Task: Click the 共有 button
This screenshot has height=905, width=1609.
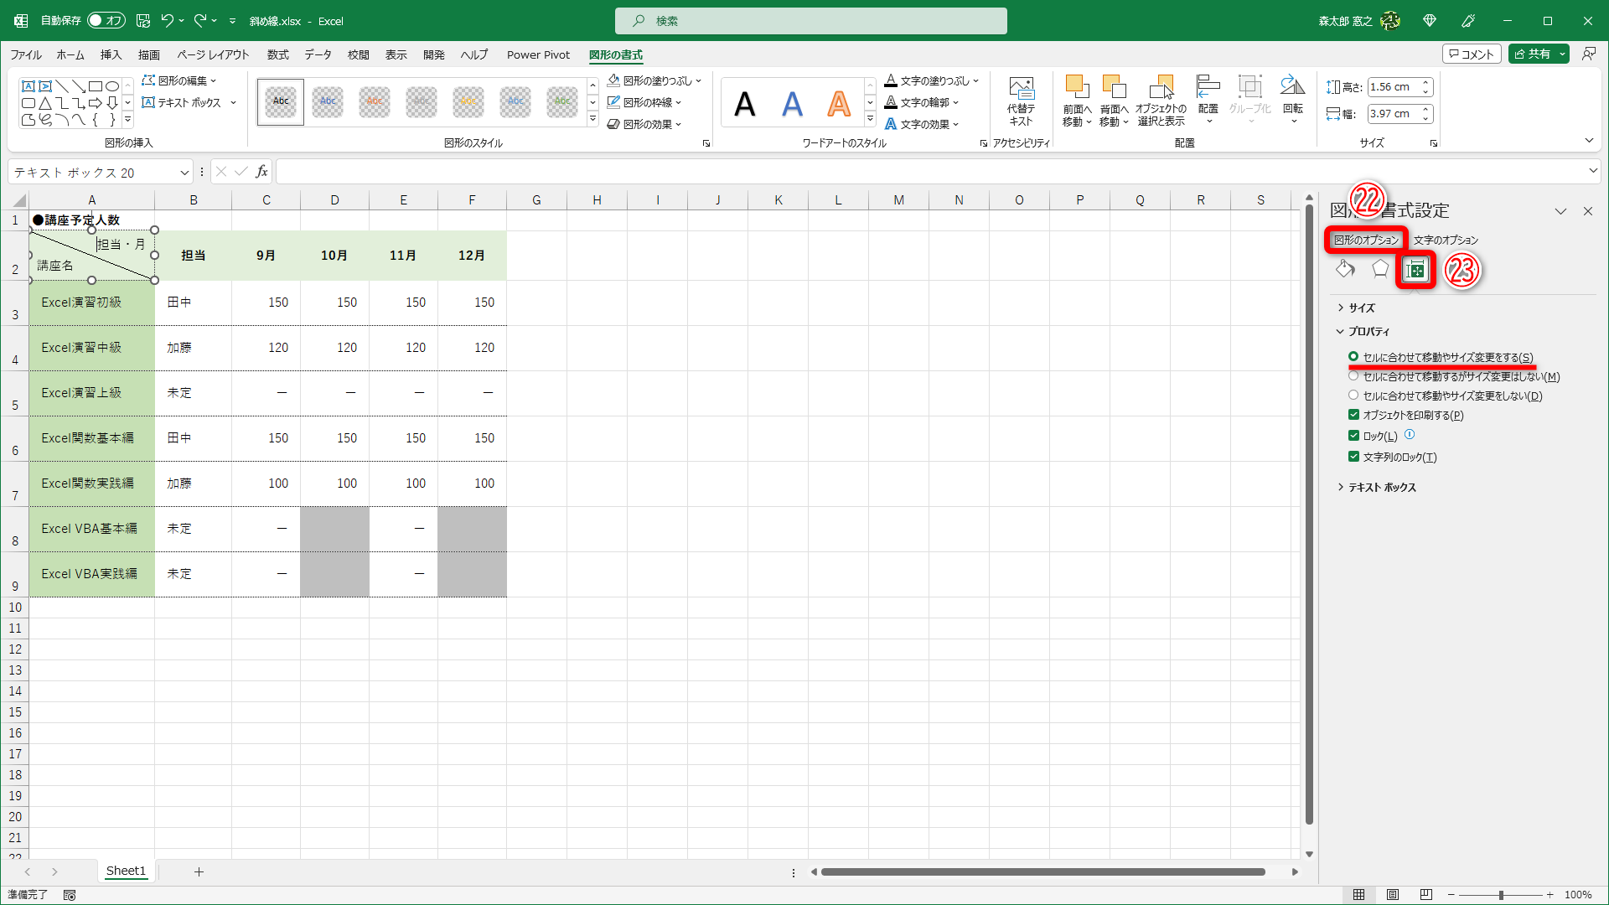Action: pos(1538,53)
